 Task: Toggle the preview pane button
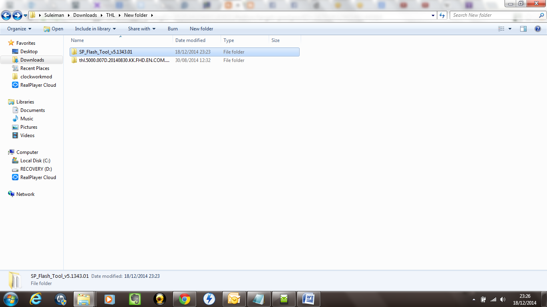(x=523, y=29)
